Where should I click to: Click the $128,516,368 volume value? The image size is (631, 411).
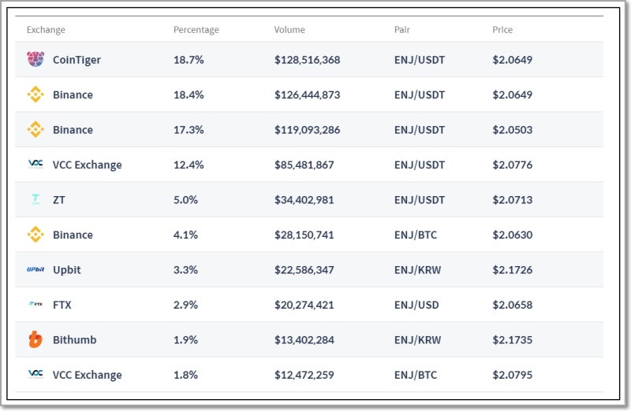point(307,60)
